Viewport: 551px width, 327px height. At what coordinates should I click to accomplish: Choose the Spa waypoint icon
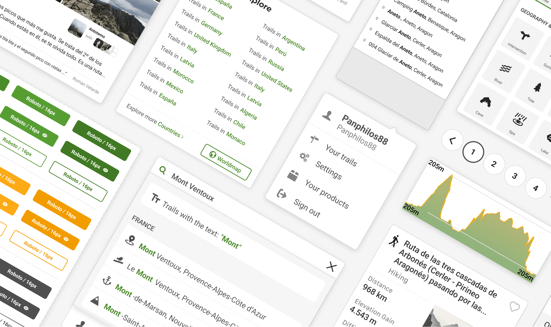click(x=519, y=119)
